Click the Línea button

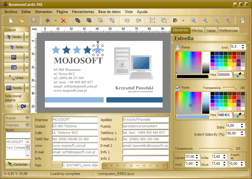[x=16, y=78]
